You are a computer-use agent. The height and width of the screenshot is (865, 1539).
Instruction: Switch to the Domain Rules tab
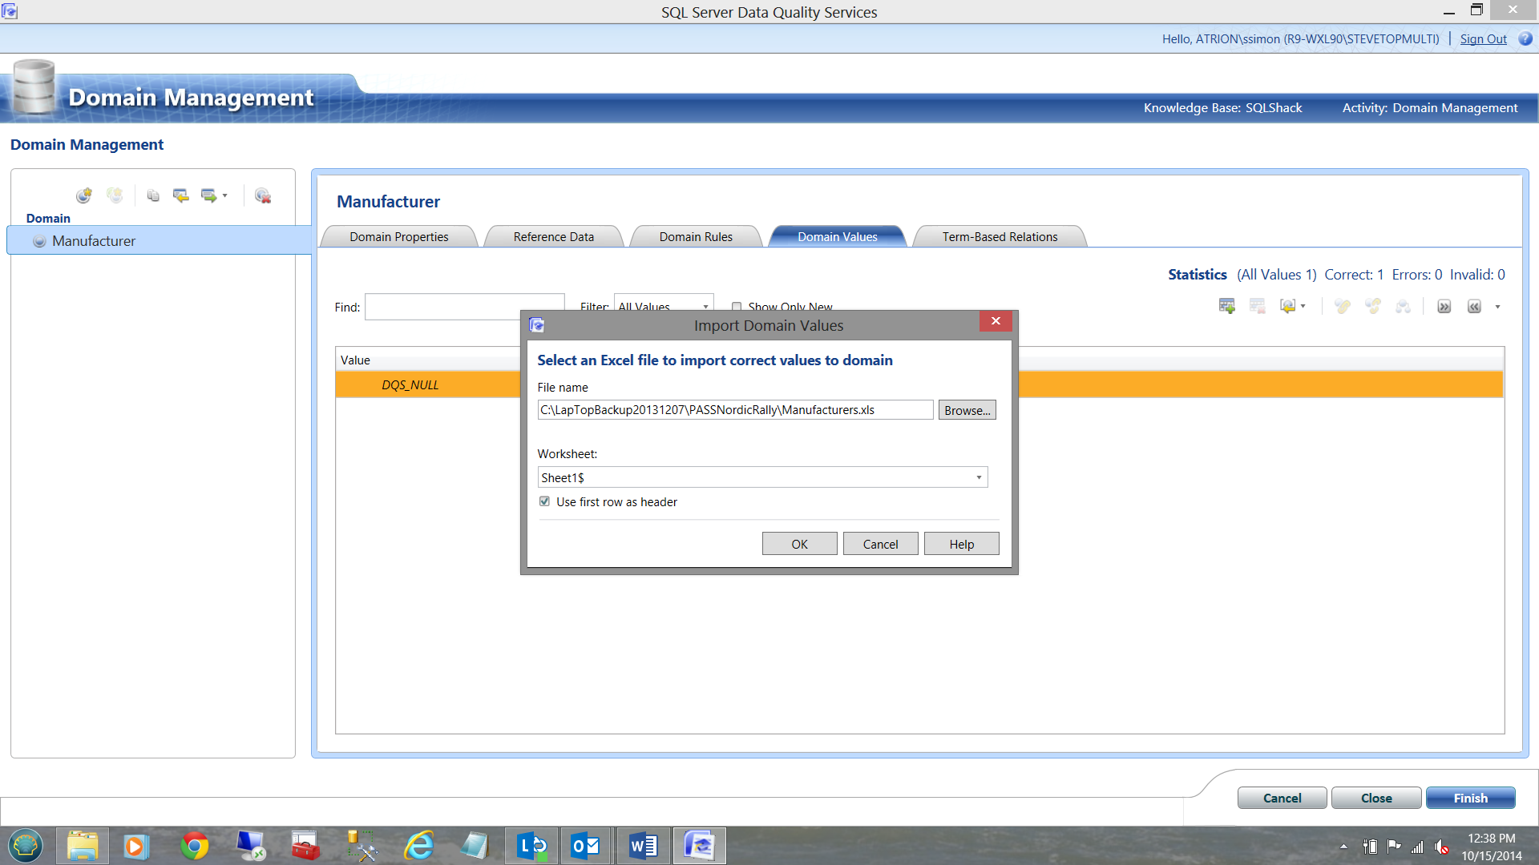tap(696, 236)
